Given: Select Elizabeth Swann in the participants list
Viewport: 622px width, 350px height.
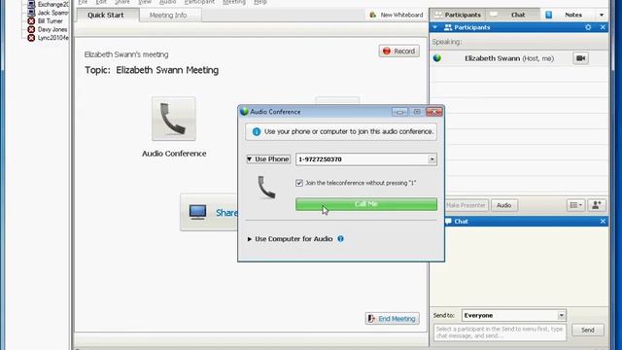Looking at the screenshot, I should click(519, 58).
